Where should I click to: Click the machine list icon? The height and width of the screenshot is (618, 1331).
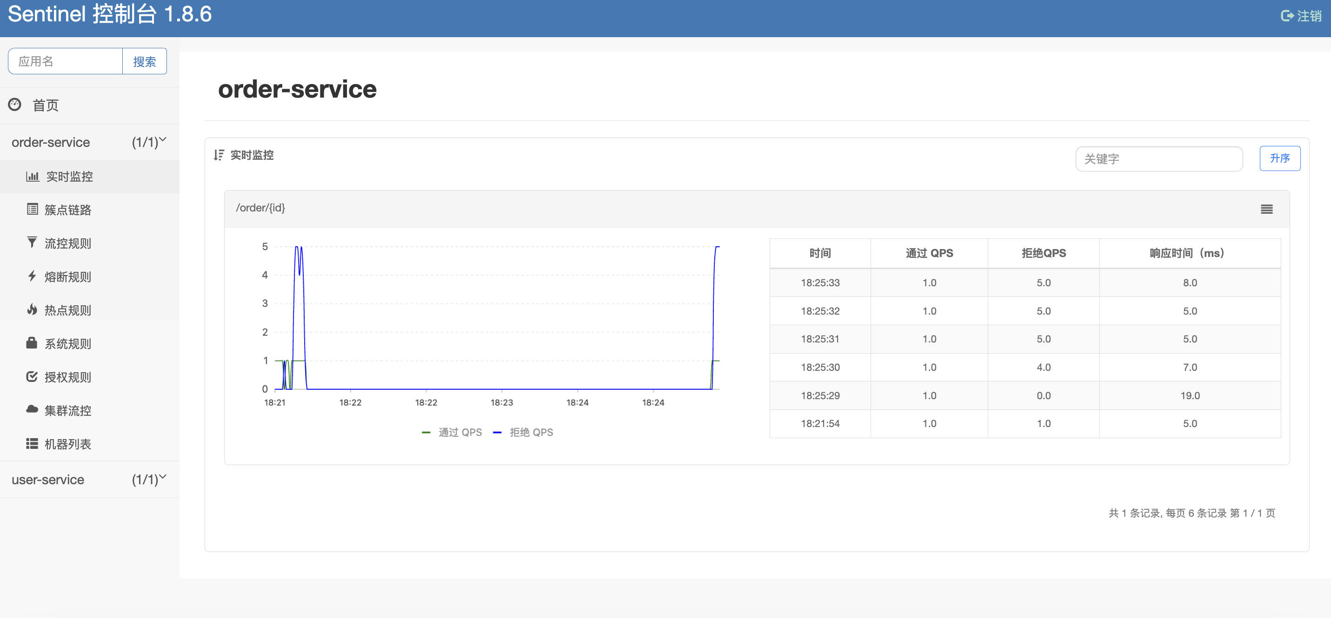[x=32, y=443]
